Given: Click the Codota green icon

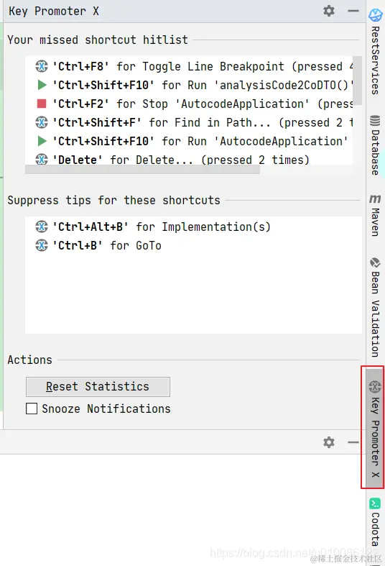Looking at the screenshot, I should point(375,503).
